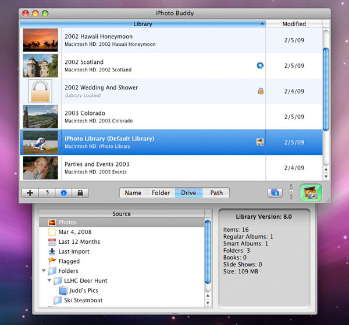Click the padlock lock library button
Screen dimensions: 349x325
click(80, 193)
